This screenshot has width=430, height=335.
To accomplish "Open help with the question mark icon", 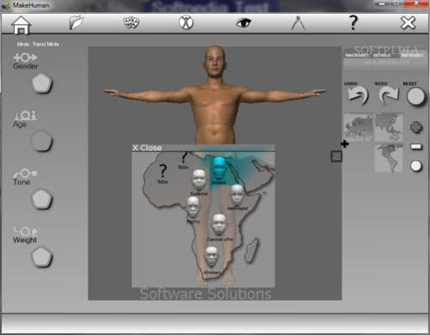I will 353,22.
